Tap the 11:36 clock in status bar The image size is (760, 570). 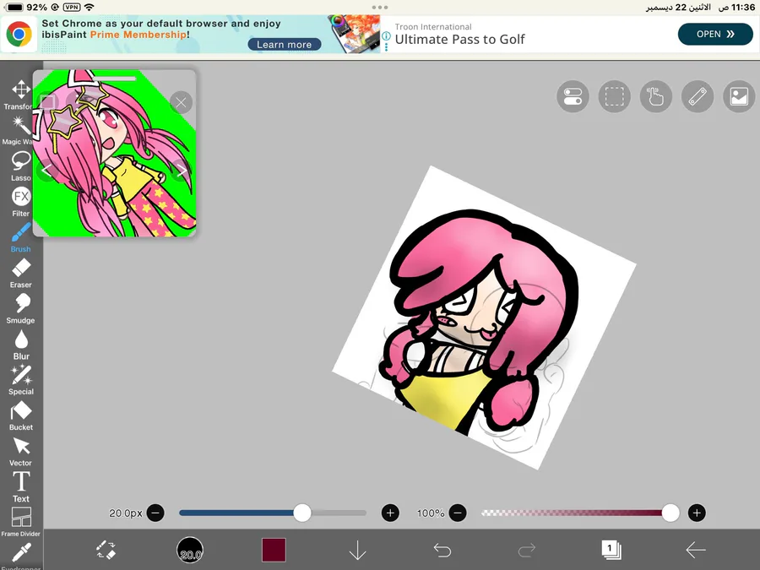coord(742,8)
